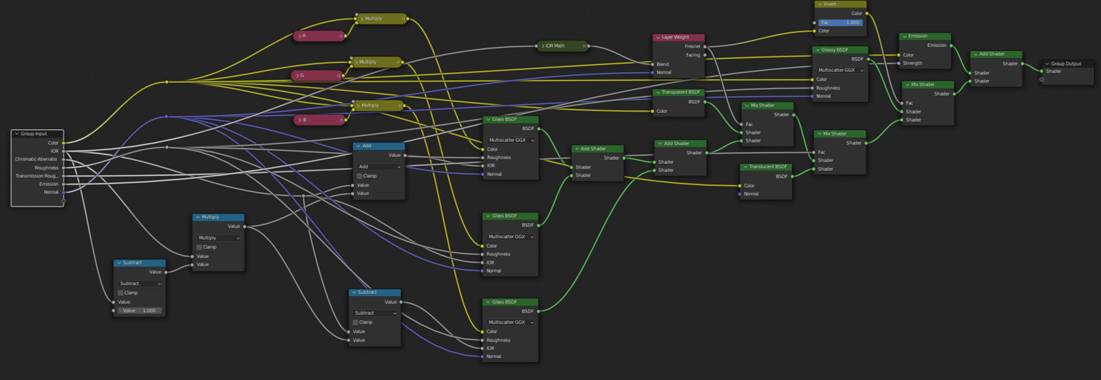The height and width of the screenshot is (380, 1101).
Task: Click the BSDF output socket of Translucent BSDF
Action: coord(793,177)
